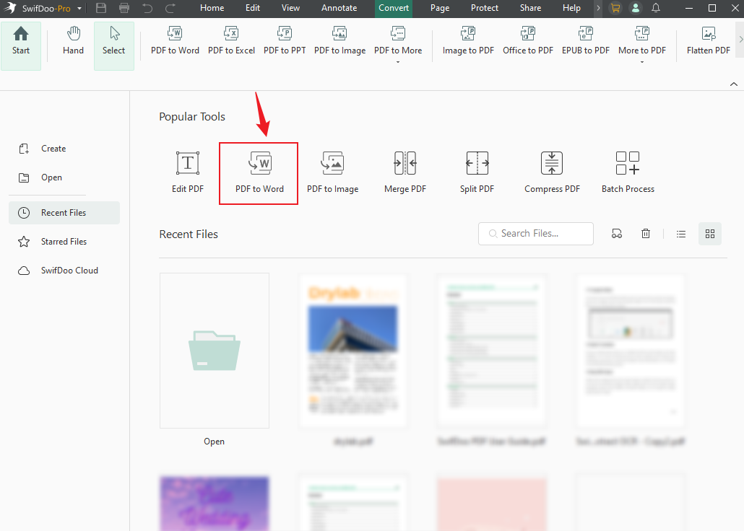Image resolution: width=744 pixels, height=531 pixels.
Task: Click Flatten PDF tool
Action: tap(708, 42)
